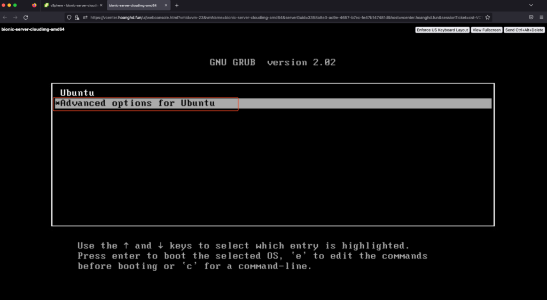Select the Ubuntu GRUB entry
The image size is (547, 300).
pos(77,93)
